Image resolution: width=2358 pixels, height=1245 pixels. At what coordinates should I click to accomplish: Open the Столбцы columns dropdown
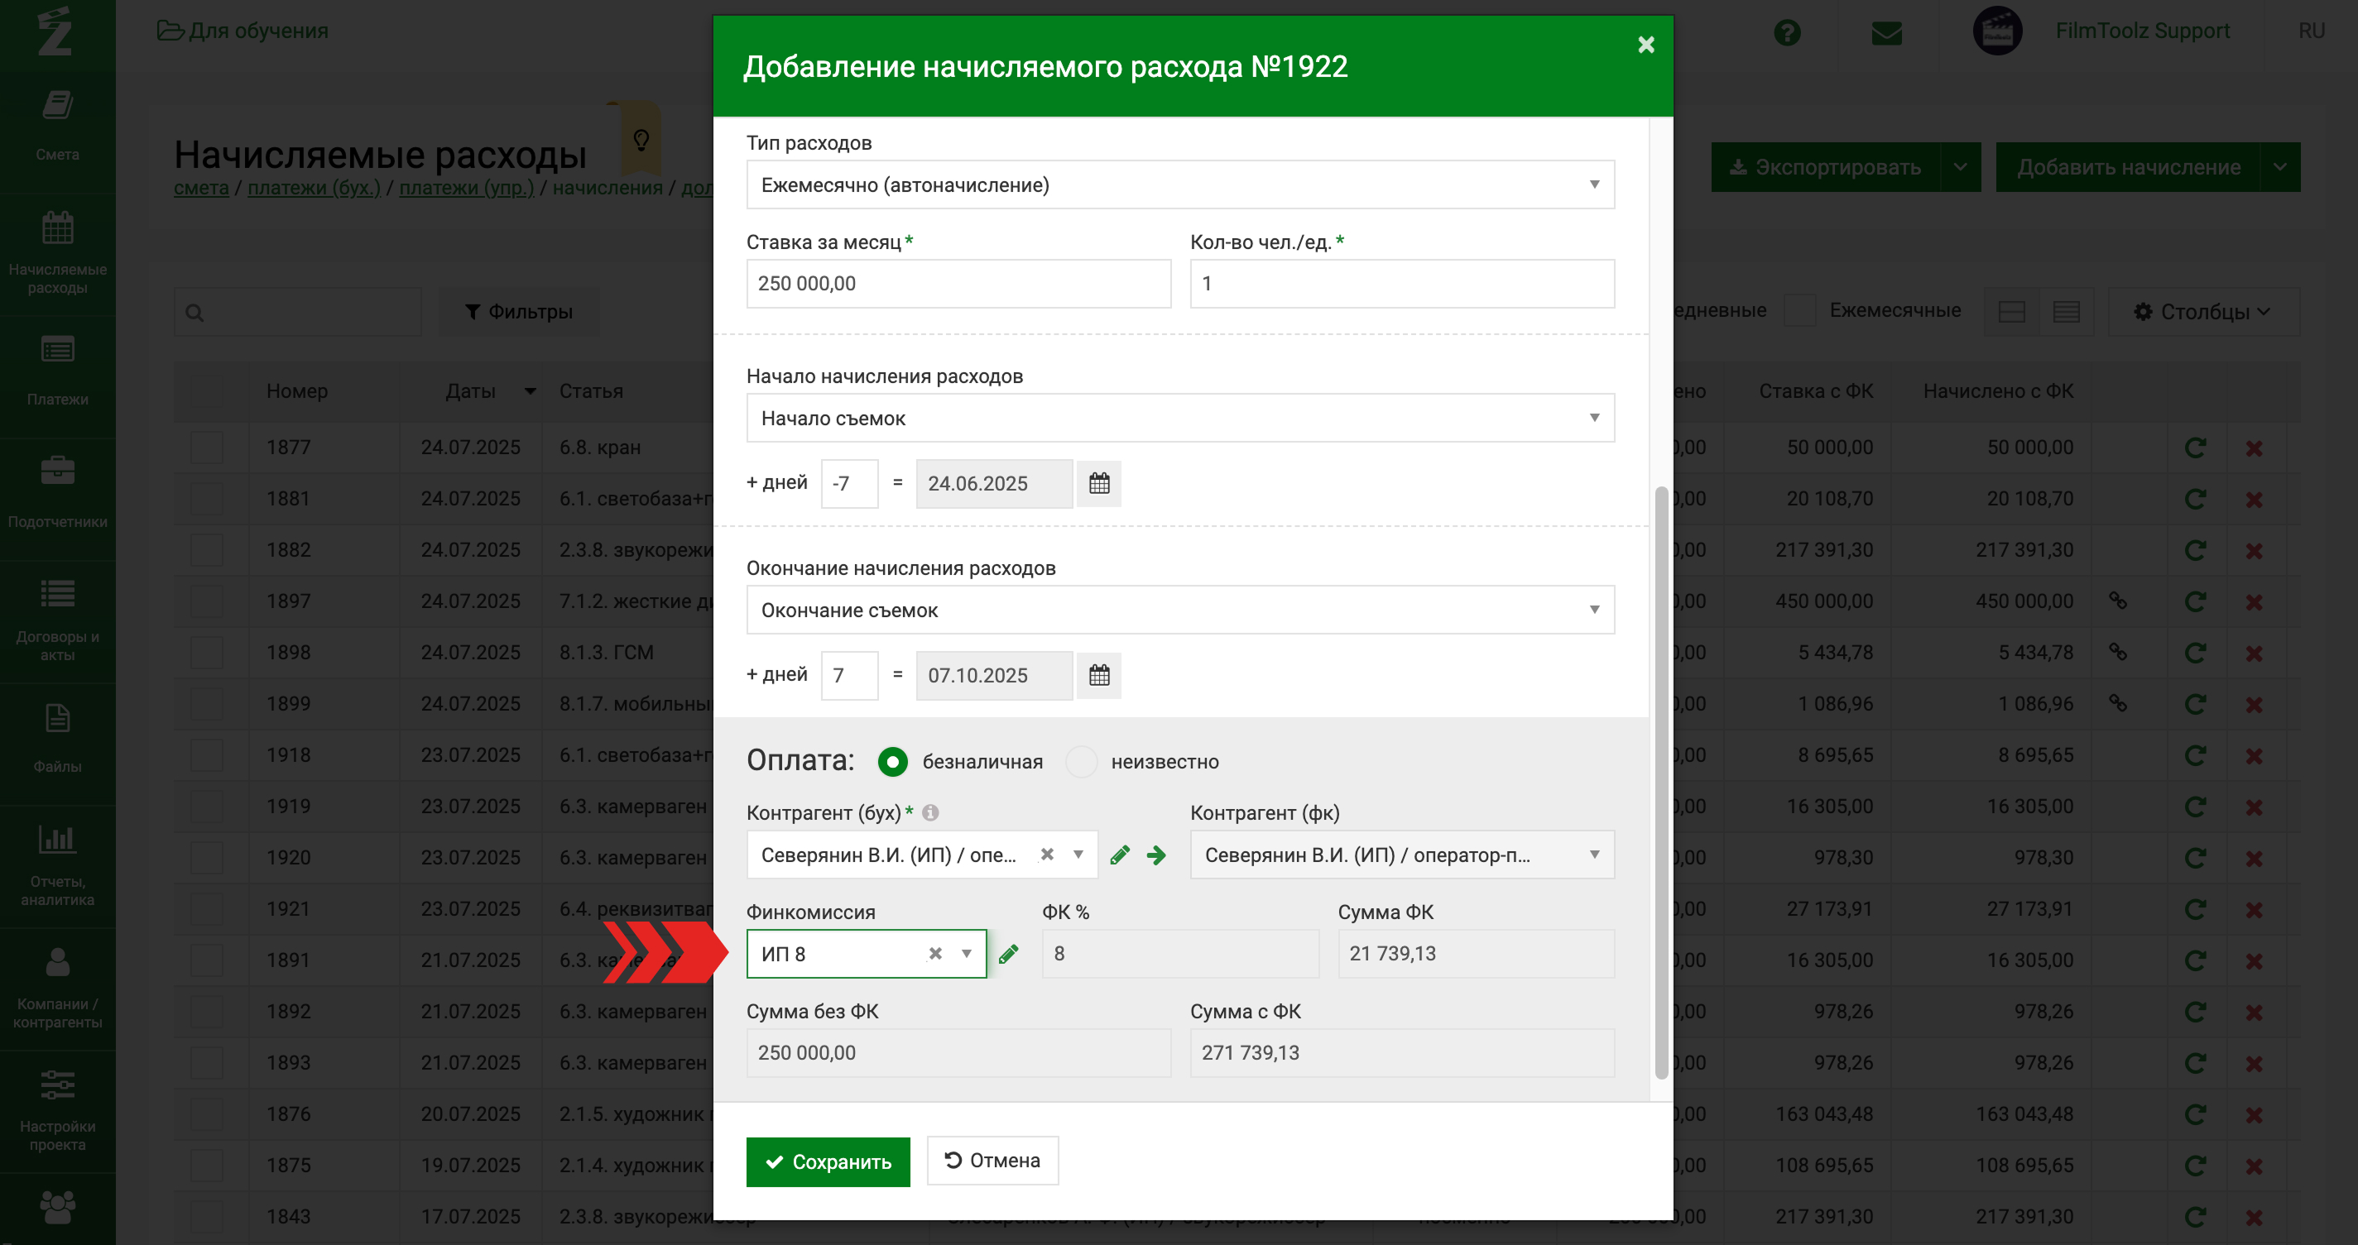click(2203, 312)
